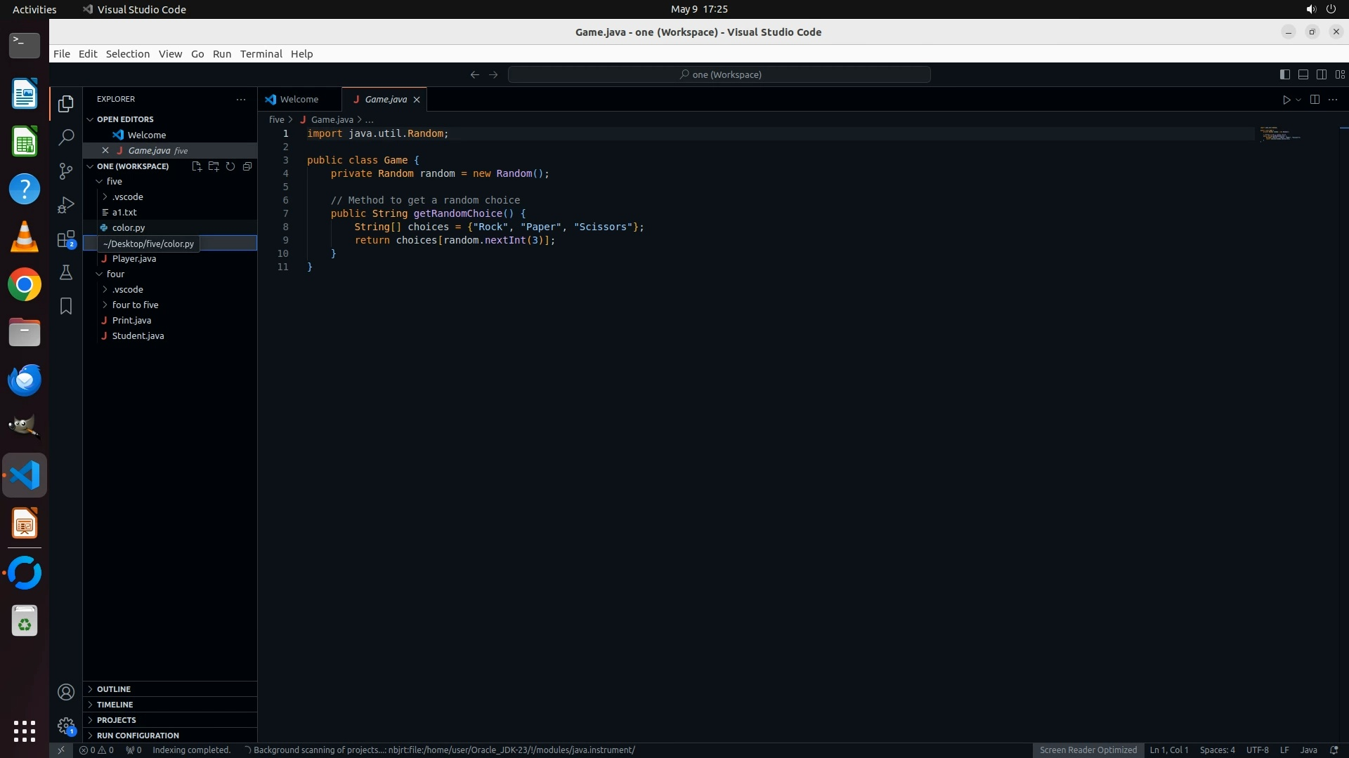Click the workspace search command box

coord(719,74)
